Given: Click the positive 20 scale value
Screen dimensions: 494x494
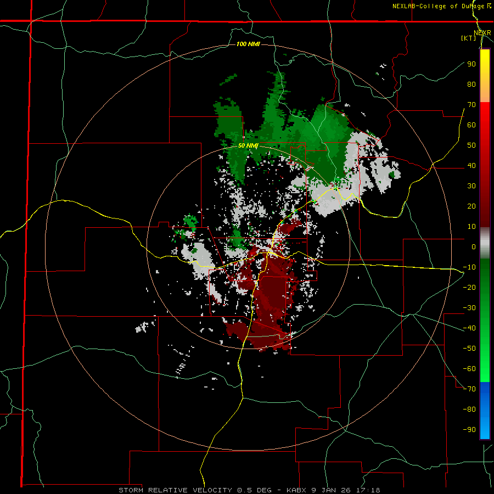Looking at the screenshot, I should [x=471, y=206].
